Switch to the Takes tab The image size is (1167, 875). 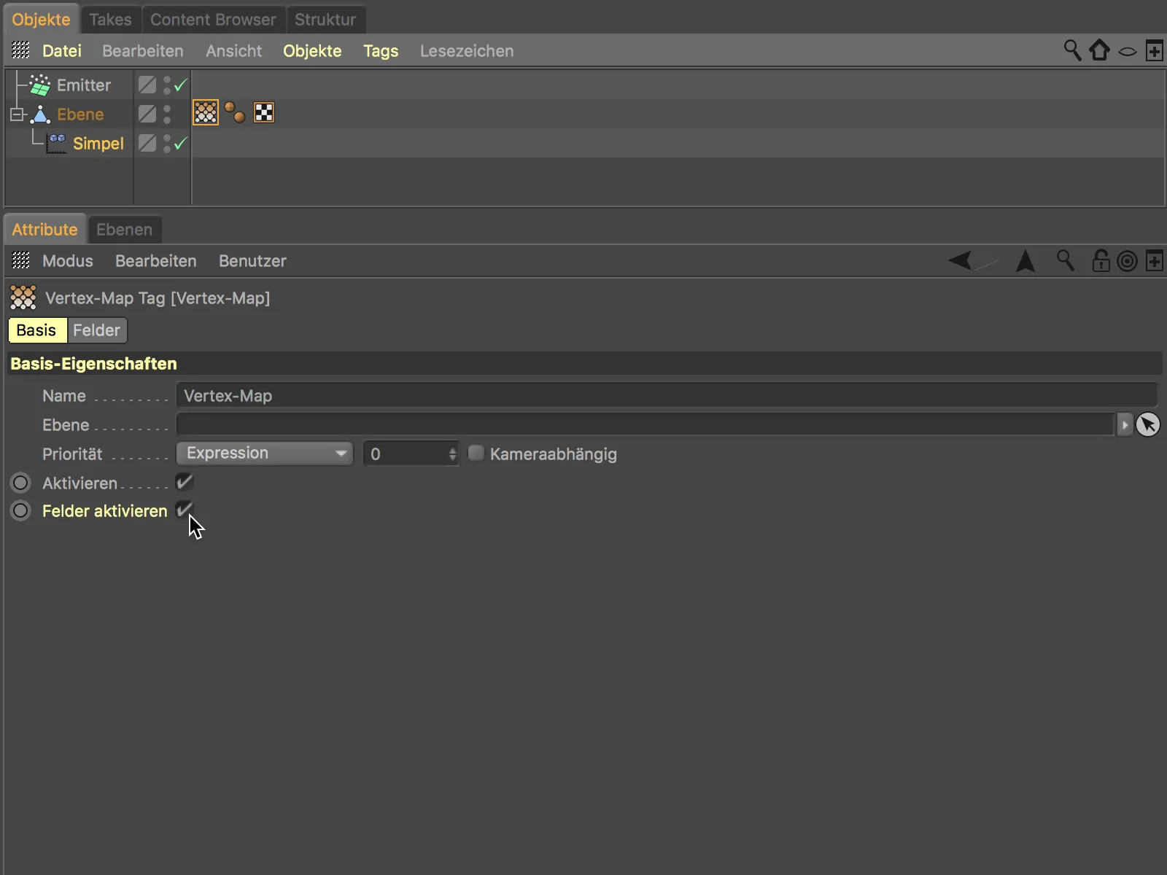point(110,20)
